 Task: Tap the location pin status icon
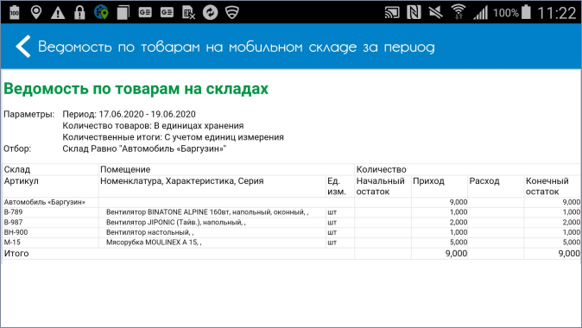coord(36,13)
